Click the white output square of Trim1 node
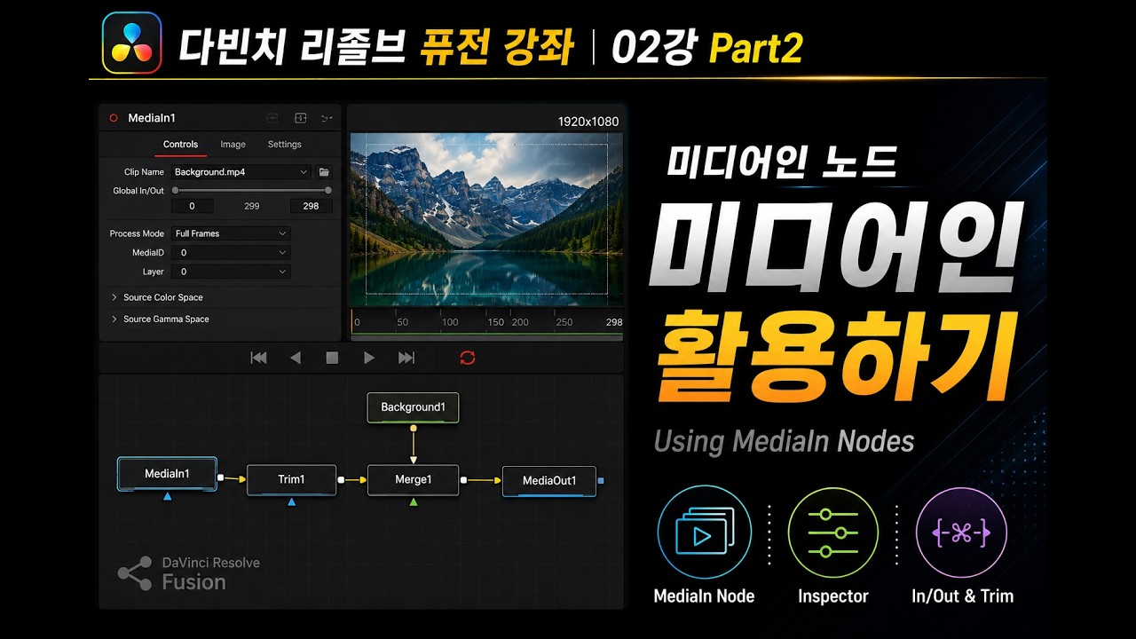 click(x=341, y=479)
